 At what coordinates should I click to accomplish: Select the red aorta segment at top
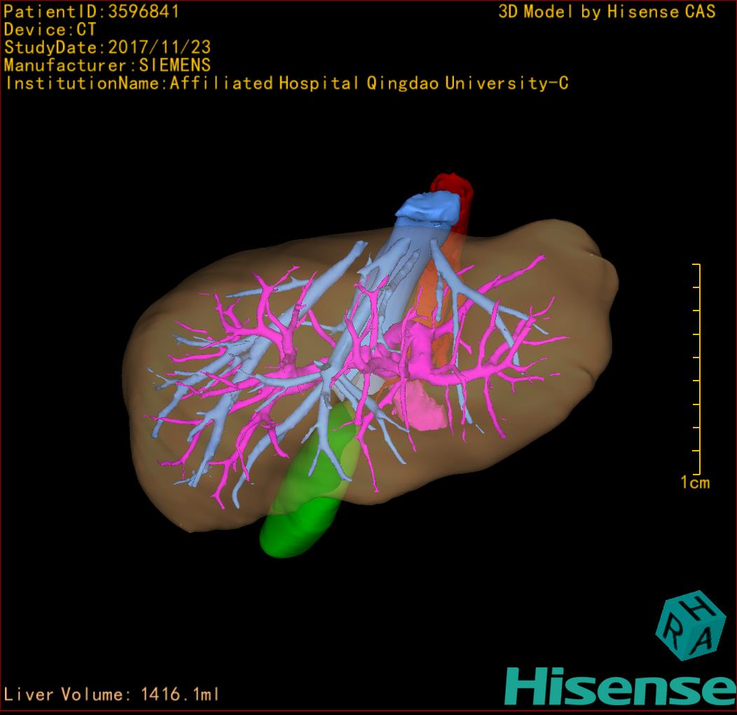pos(457,185)
